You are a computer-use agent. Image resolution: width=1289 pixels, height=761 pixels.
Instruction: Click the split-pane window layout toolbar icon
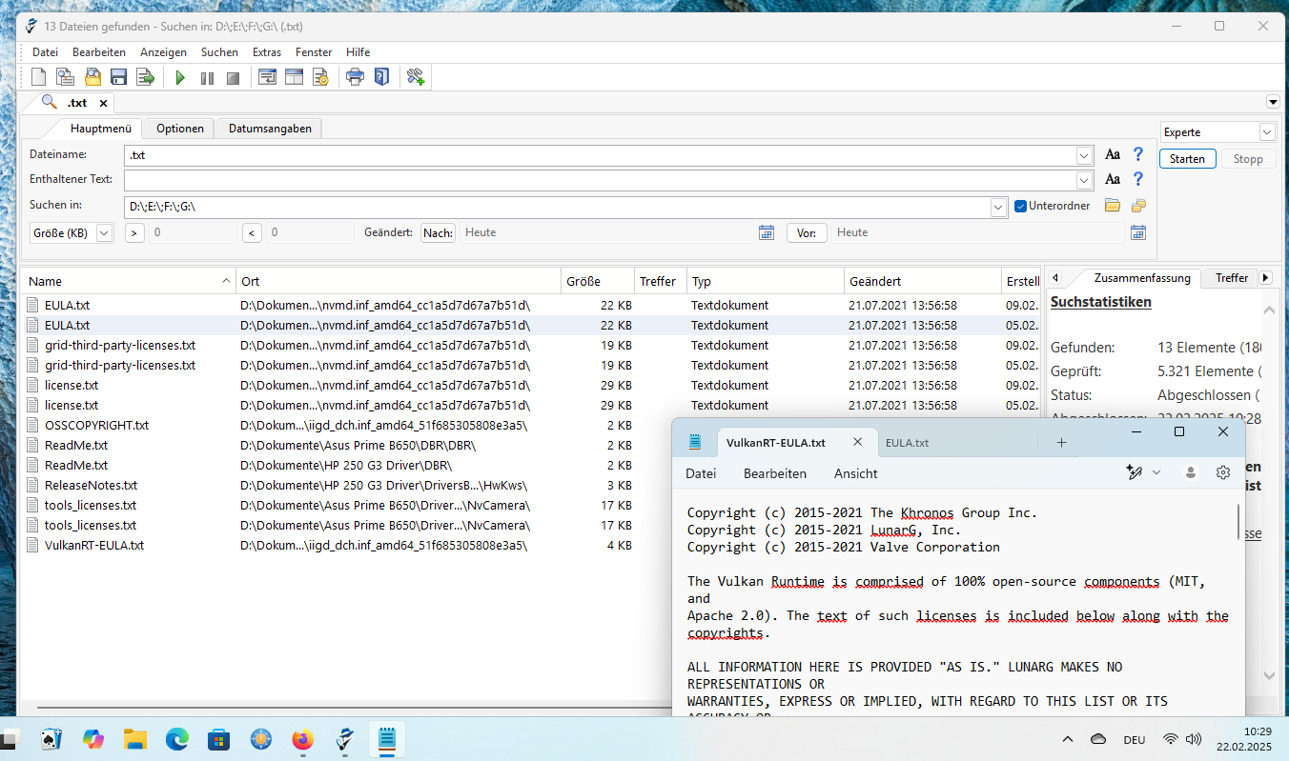tap(294, 77)
